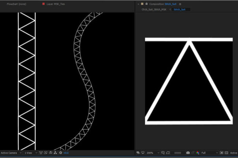Image resolution: width=238 pixels, height=158 pixels.
Task: Click the Primary Viewer monitor icon
Action: pos(142,153)
